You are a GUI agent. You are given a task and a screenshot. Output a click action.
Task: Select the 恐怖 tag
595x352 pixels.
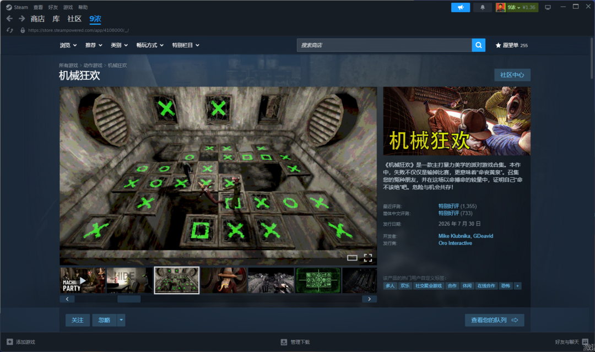(x=505, y=285)
